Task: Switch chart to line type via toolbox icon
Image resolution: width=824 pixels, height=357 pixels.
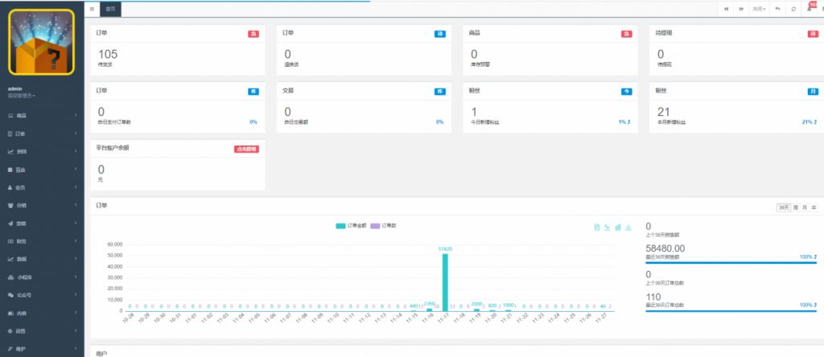Action: [607, 228]
